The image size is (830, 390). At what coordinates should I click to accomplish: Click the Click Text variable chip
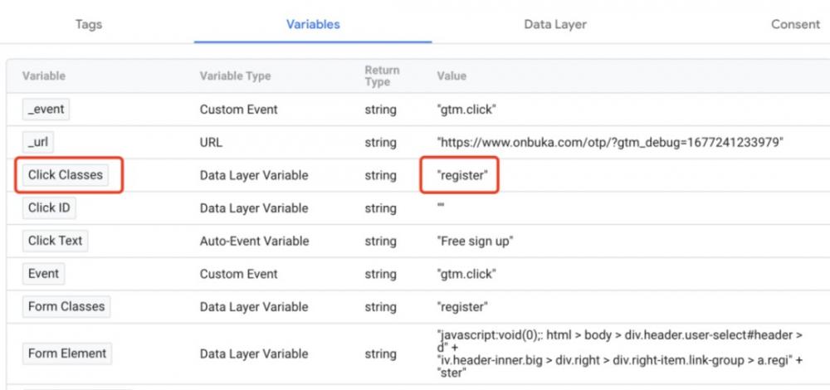[55, 241]
